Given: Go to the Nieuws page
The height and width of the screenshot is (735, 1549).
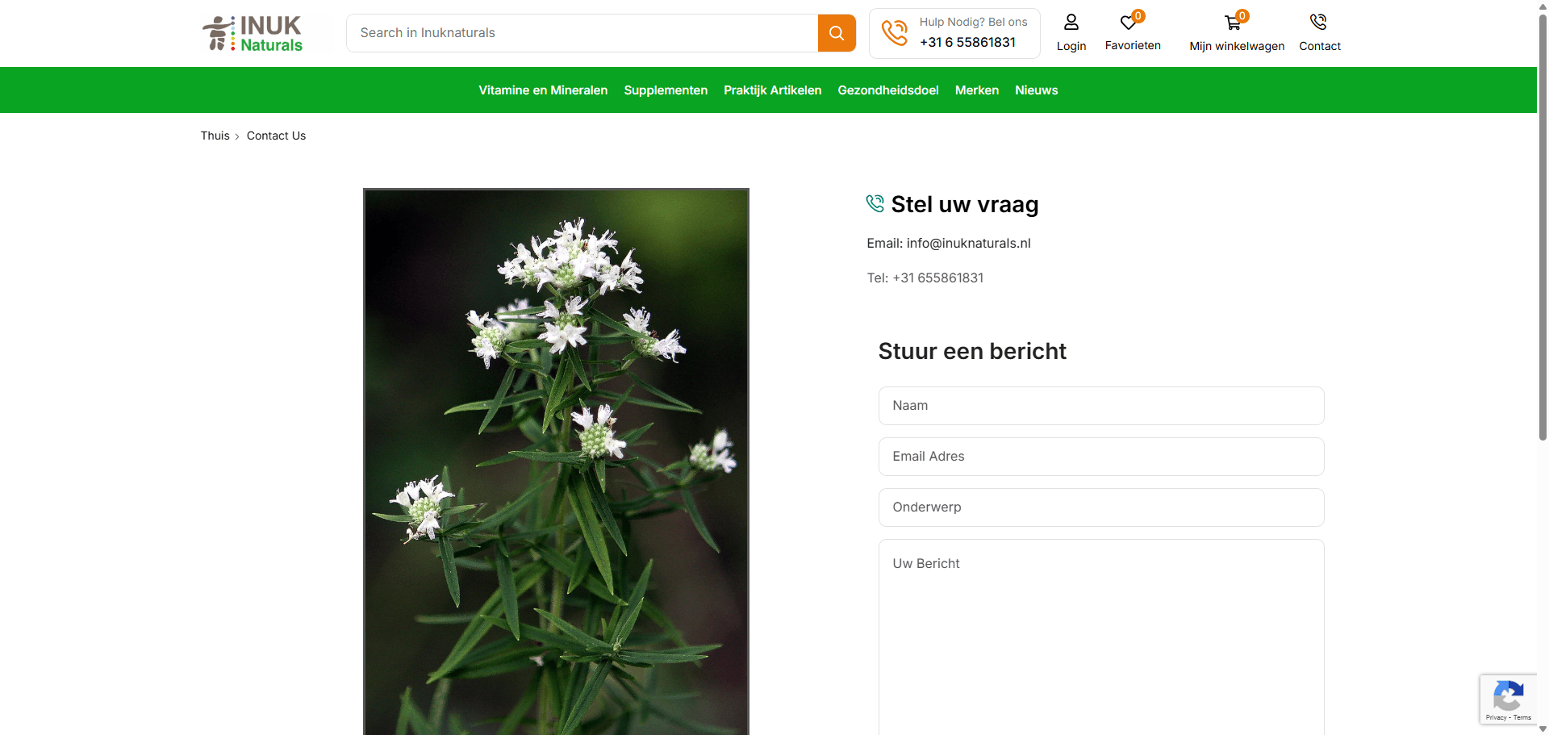Looking at the screenshot, I should 1036,90.
